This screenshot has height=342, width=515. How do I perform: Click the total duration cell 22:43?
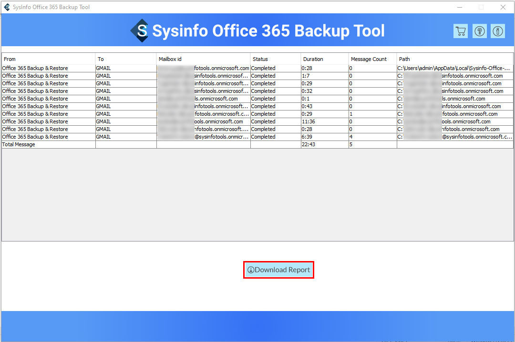click(308, 144)
